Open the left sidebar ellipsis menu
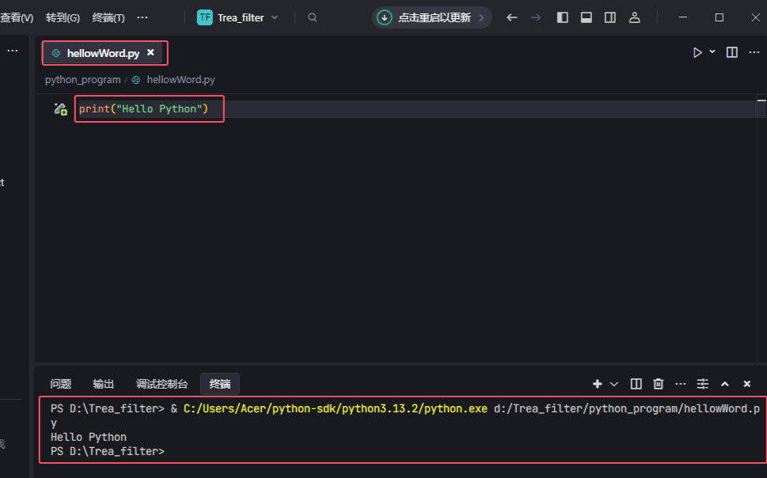The width and height of the screenshot is (767, 478). click(13, 51)
